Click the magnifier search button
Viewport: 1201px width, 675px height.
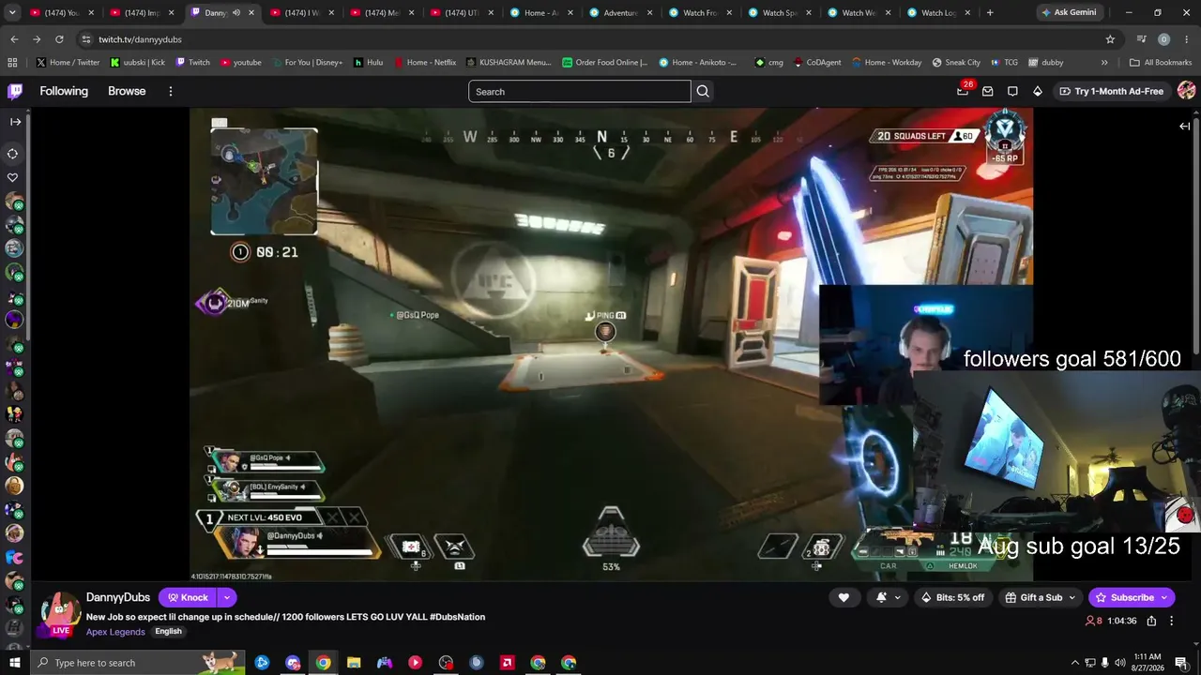click(703, 91)
